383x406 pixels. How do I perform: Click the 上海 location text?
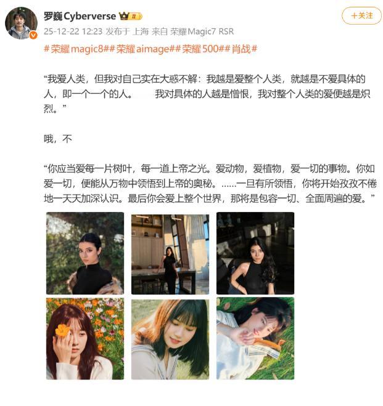[x=141, y=31]
